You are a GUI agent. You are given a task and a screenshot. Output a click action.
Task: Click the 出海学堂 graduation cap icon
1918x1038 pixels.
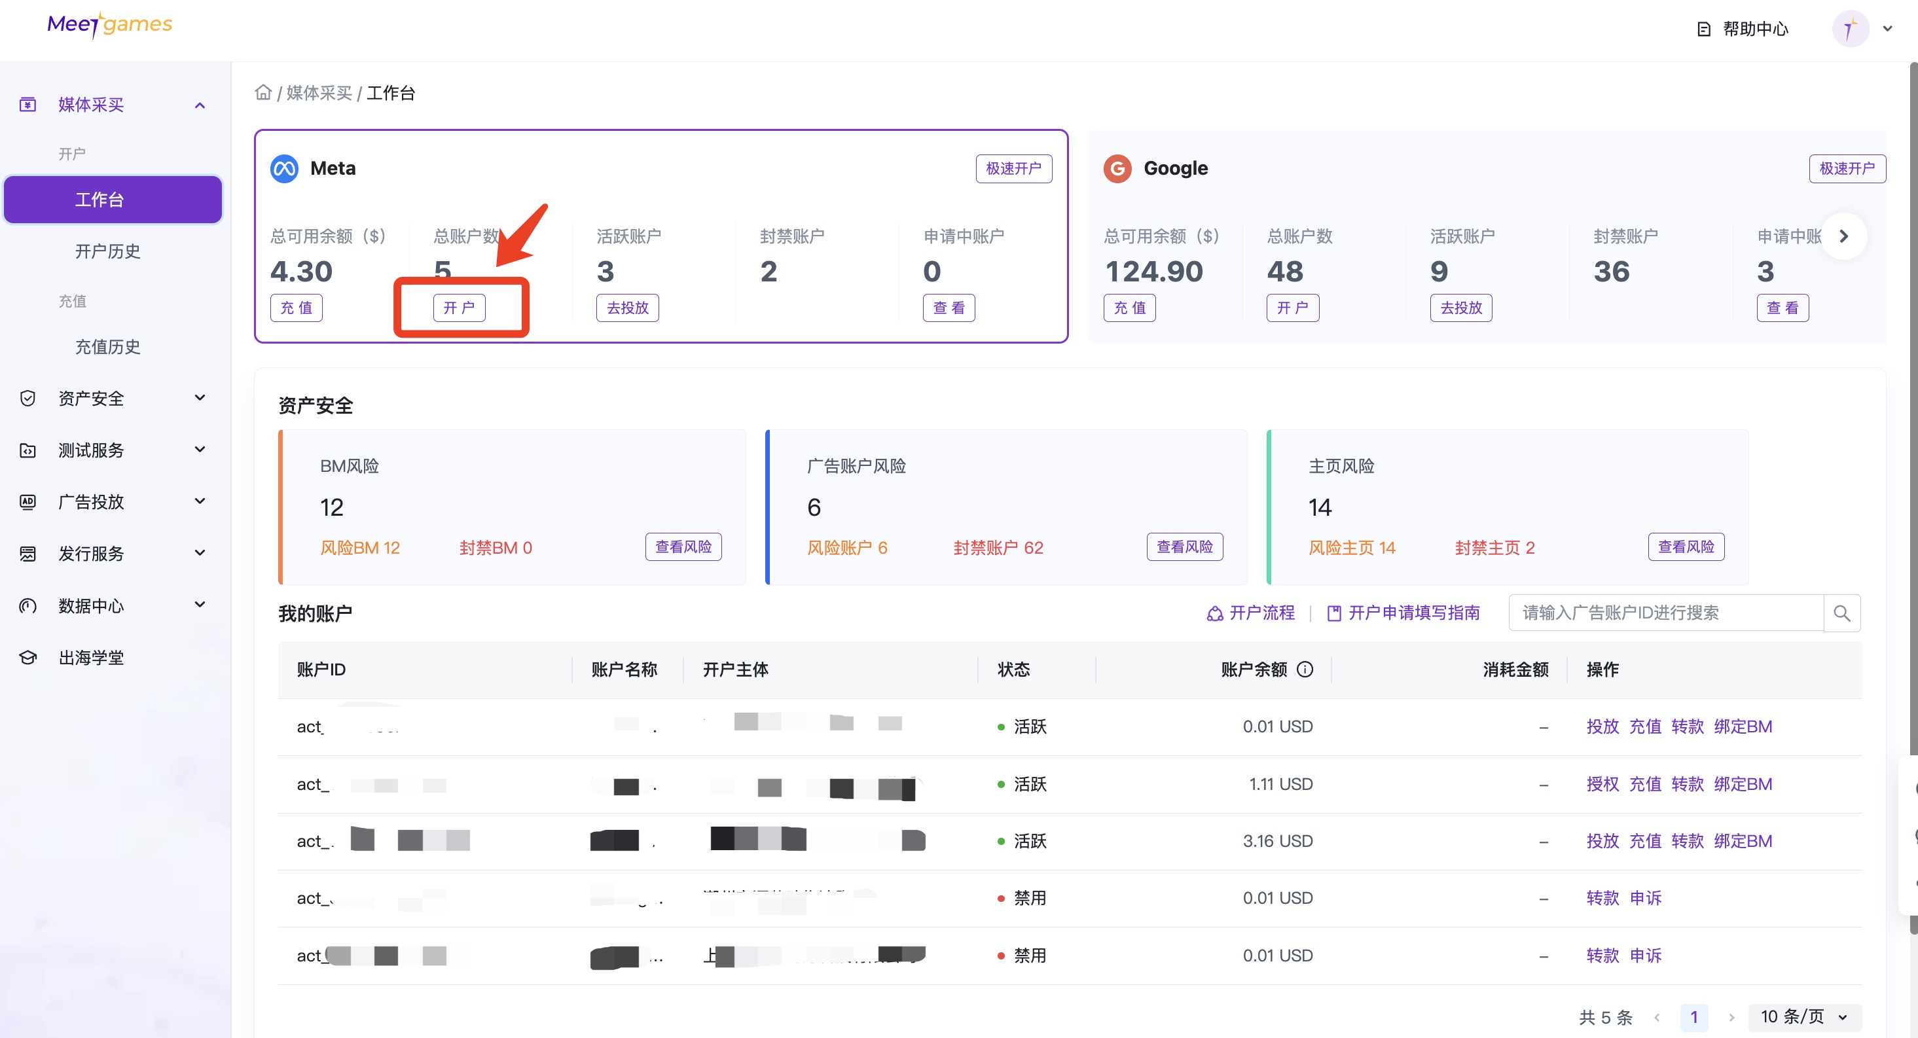click(27, 658)
